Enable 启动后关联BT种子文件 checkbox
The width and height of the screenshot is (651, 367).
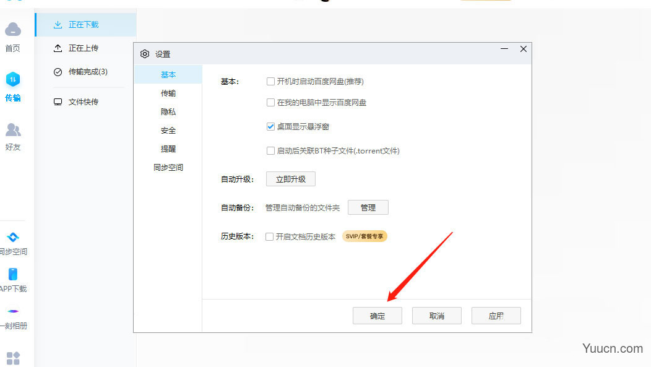270,151
